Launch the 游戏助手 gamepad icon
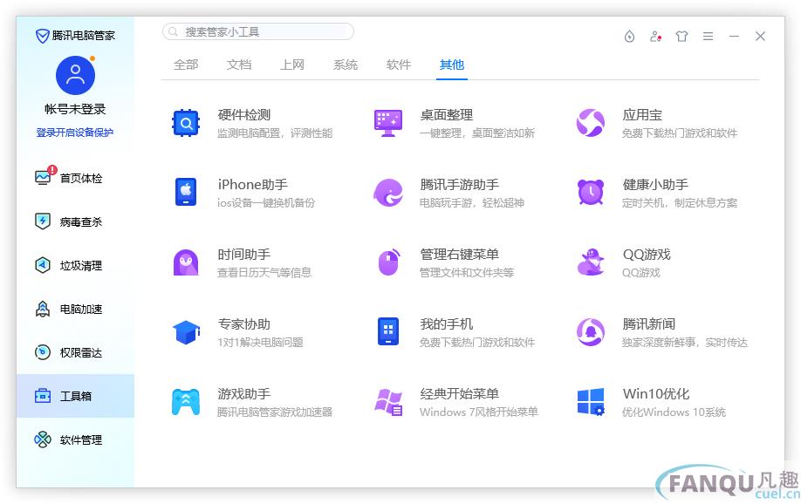Image resolution: width=801 pixels, height=504 pixels. [186, 402]
